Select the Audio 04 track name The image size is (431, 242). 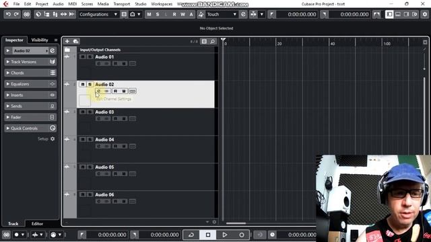104,140
